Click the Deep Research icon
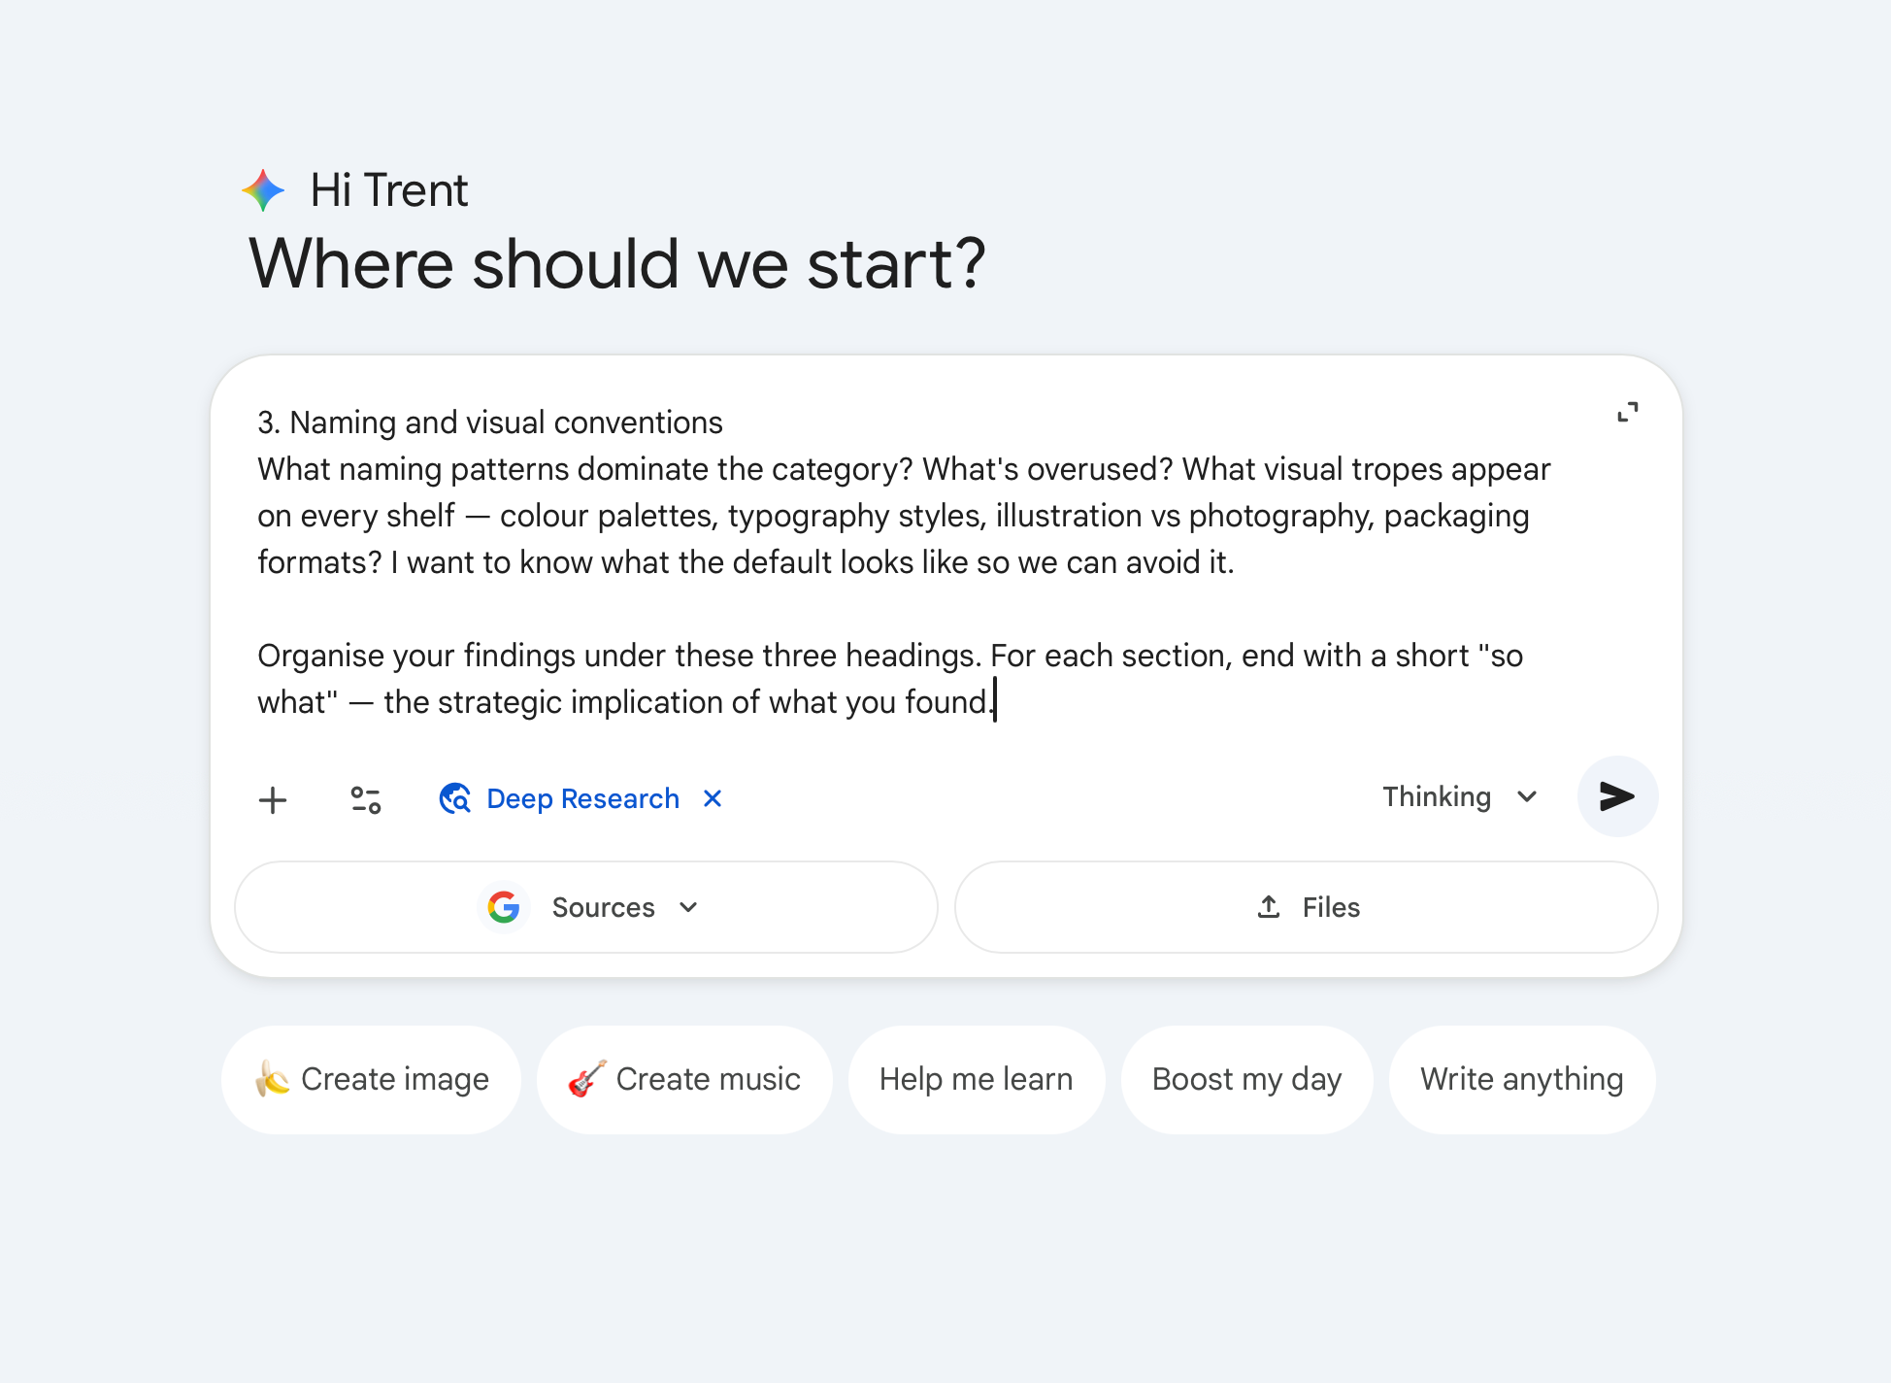This screenshot has height=1383, width=1891. [454, 798]
